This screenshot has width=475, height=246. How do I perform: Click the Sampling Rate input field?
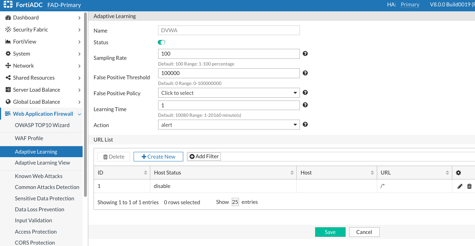click(x=229, y=54)
